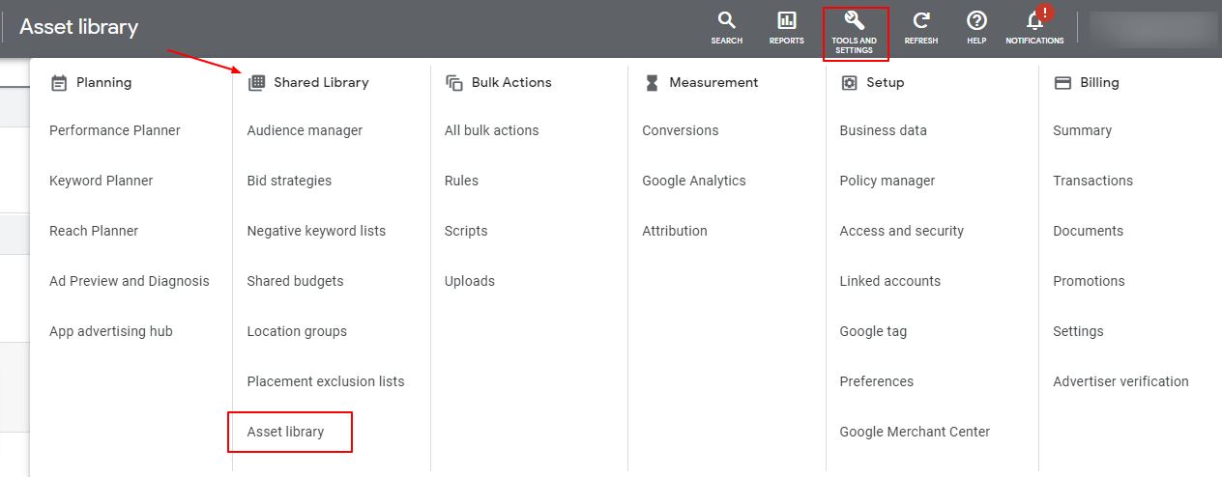Click the Billing card icon
The width and height of the screenshot is (1222, 477).
(x=1062, y=83)
